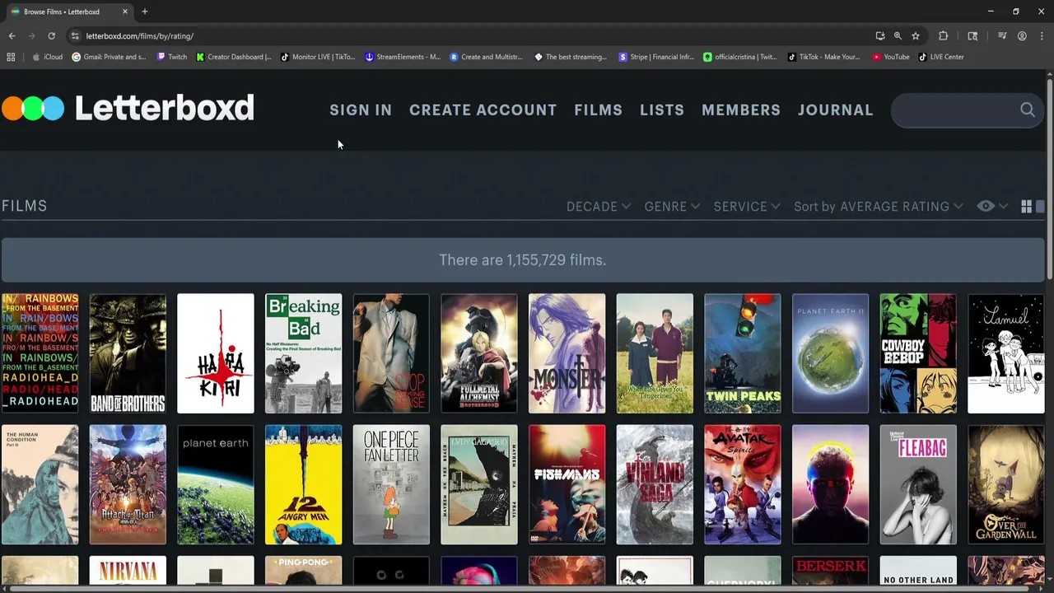1054x593 pixels.
Task: Open the Creator Dashboard bookmark
Action: [x=234, y=57]
